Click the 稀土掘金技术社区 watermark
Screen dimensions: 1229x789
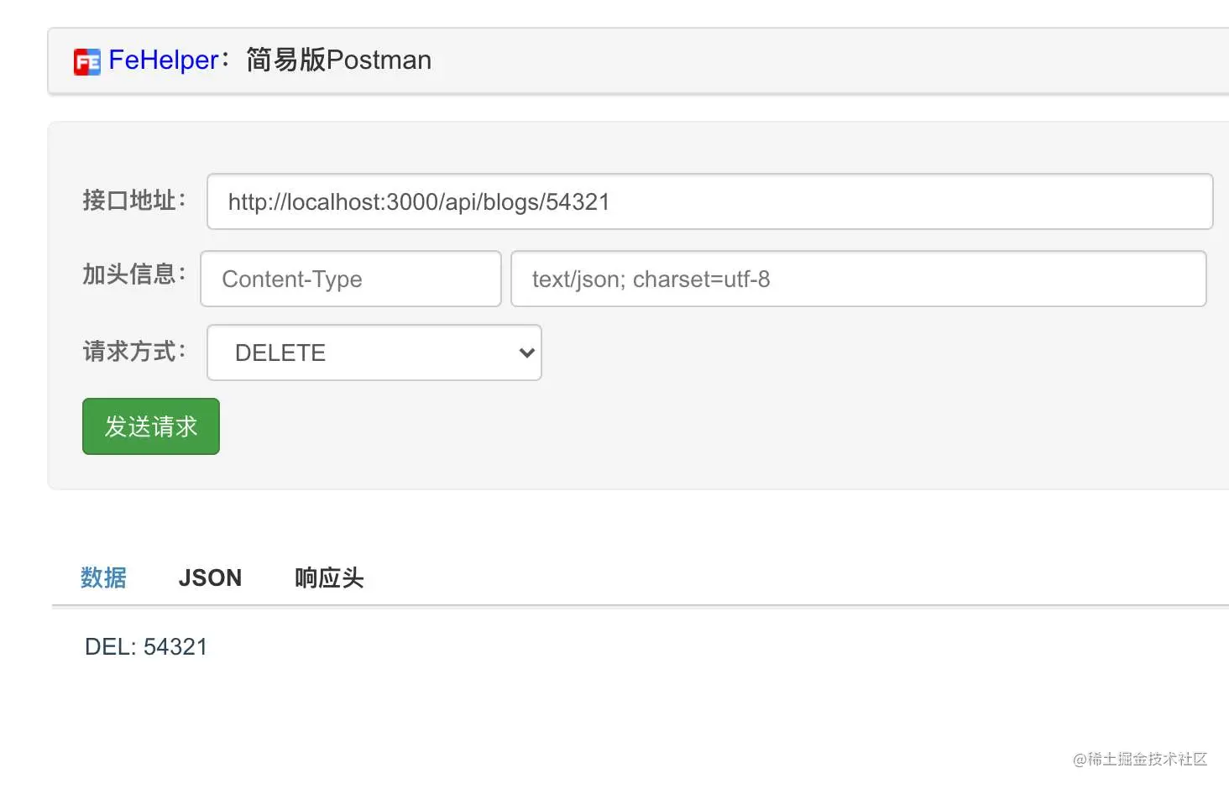1140,759
